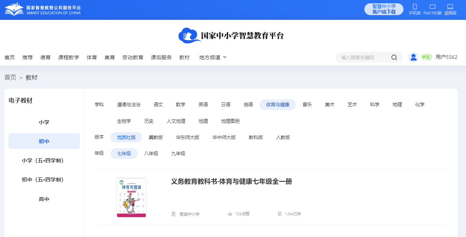Open 教材 in the navigation bar
The image size is (466, 237).
184,57
